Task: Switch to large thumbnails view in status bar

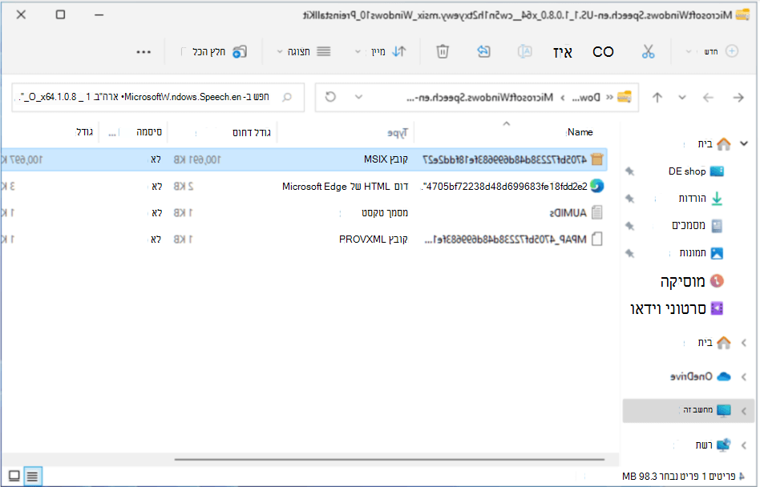Action: (14, 477)
